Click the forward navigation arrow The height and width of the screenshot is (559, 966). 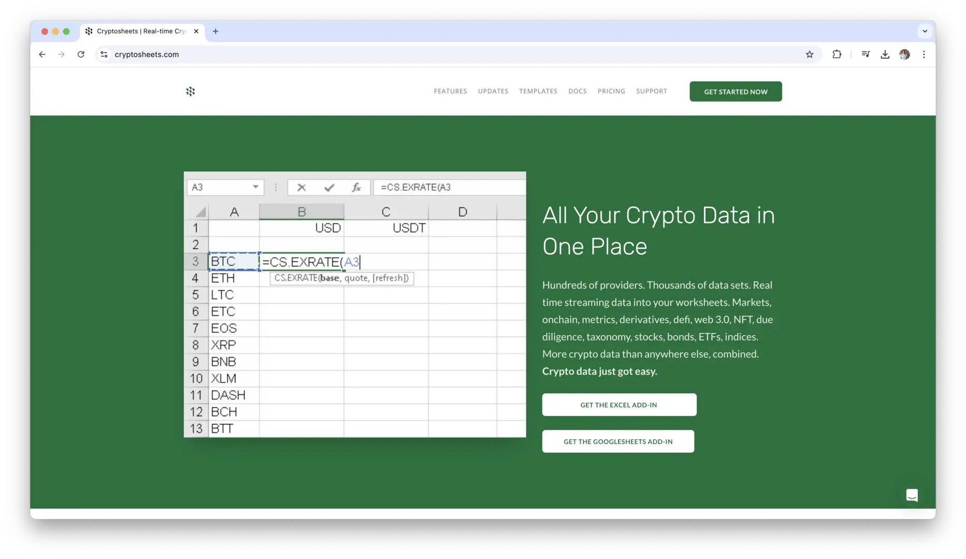[x=61, y=54]
